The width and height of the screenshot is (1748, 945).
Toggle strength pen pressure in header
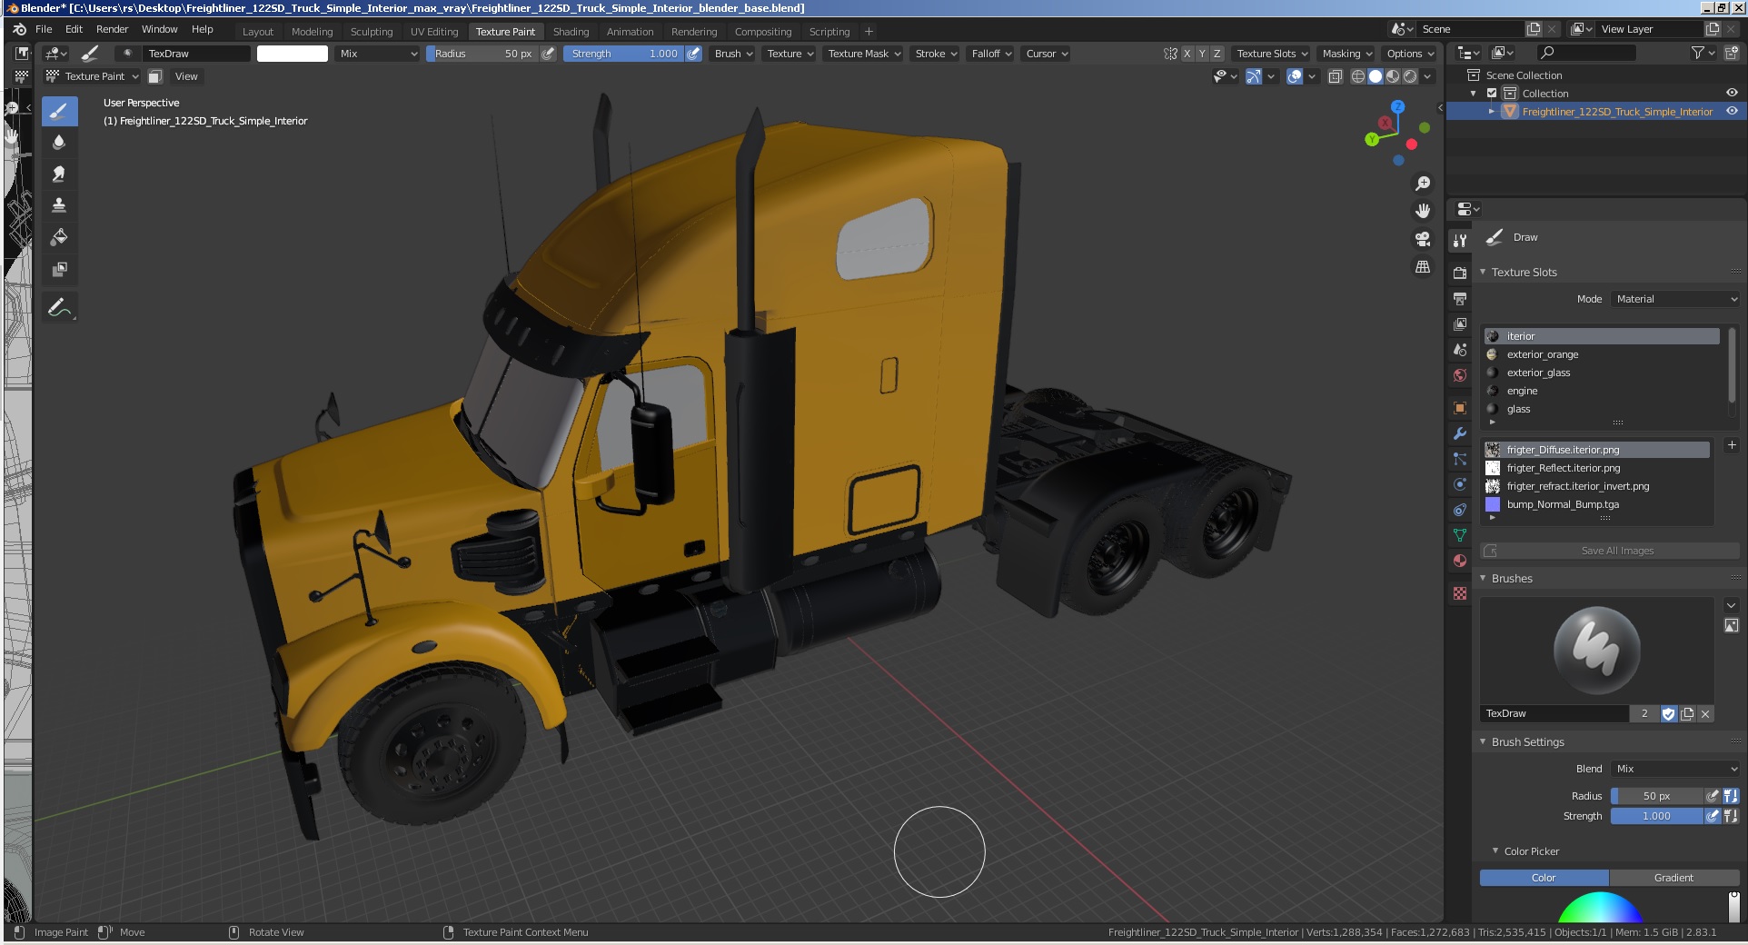tap(693, 54)
